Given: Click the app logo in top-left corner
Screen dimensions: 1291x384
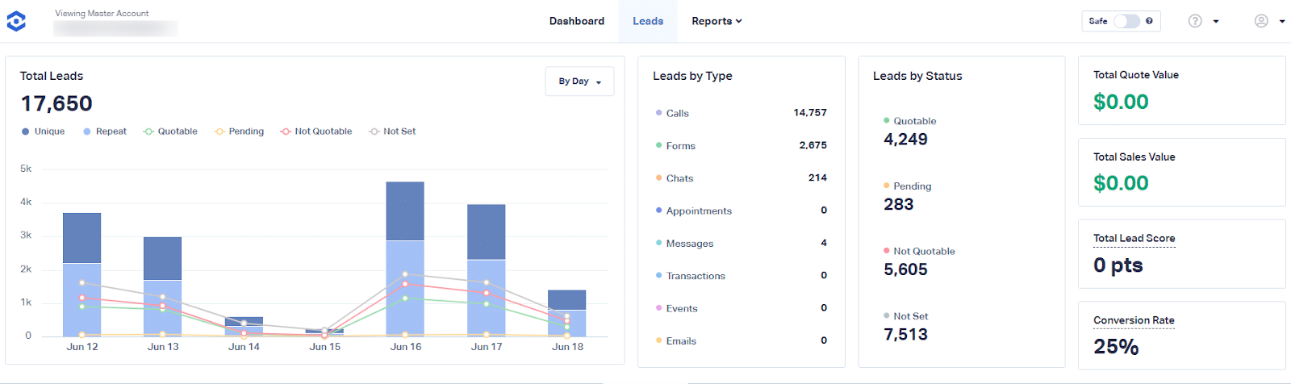Looking at the screenshot, I should (16, 21).
